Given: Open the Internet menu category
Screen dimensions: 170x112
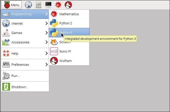Looking at the screenshot, I should 25,23.
